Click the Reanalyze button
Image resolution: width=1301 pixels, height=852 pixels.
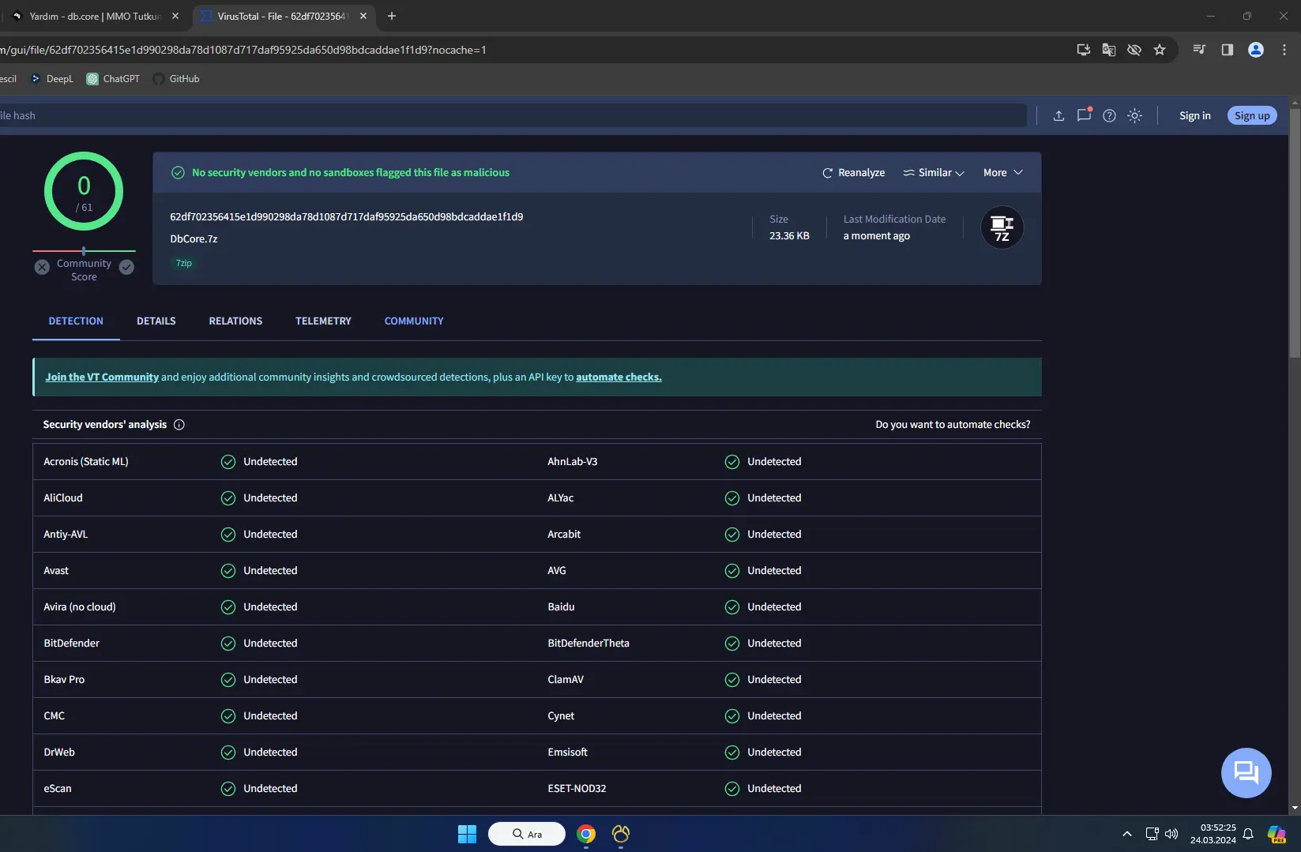(x=853, y=173)
